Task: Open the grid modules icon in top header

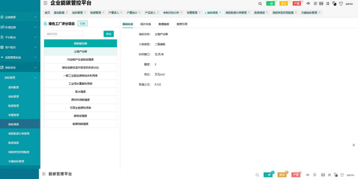Action: (315, 3)
